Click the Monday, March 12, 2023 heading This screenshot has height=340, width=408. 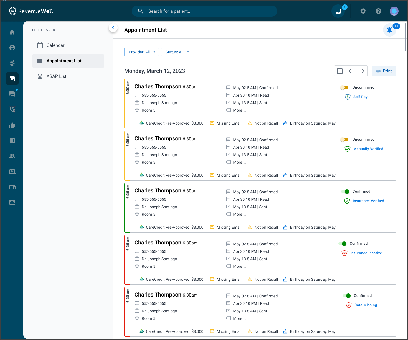[x=154, y=71]
